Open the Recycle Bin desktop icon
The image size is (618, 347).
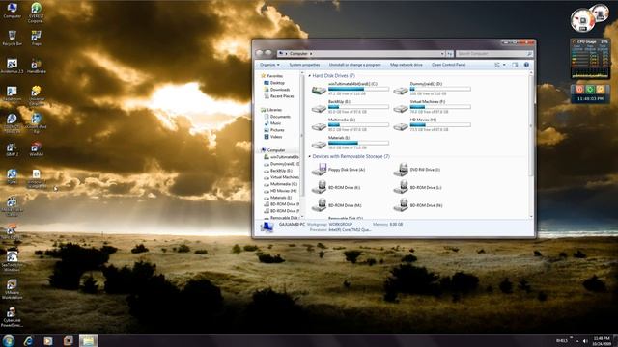(12, 38)
